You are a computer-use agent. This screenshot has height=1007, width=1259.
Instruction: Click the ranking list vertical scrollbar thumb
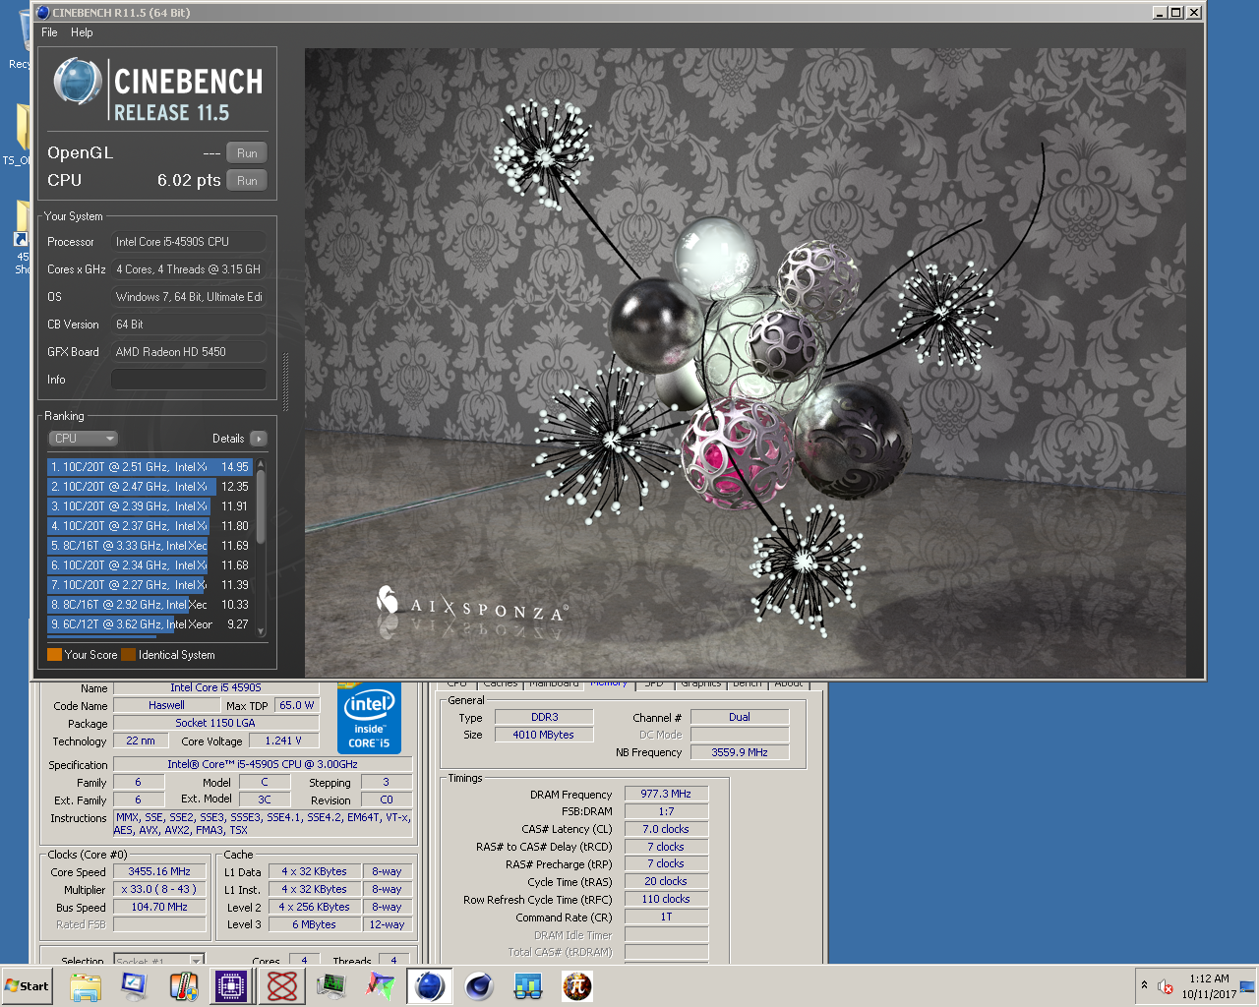tap(261, 505)
